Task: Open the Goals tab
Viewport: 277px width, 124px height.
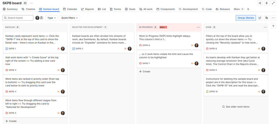Action: pos(130,9)
